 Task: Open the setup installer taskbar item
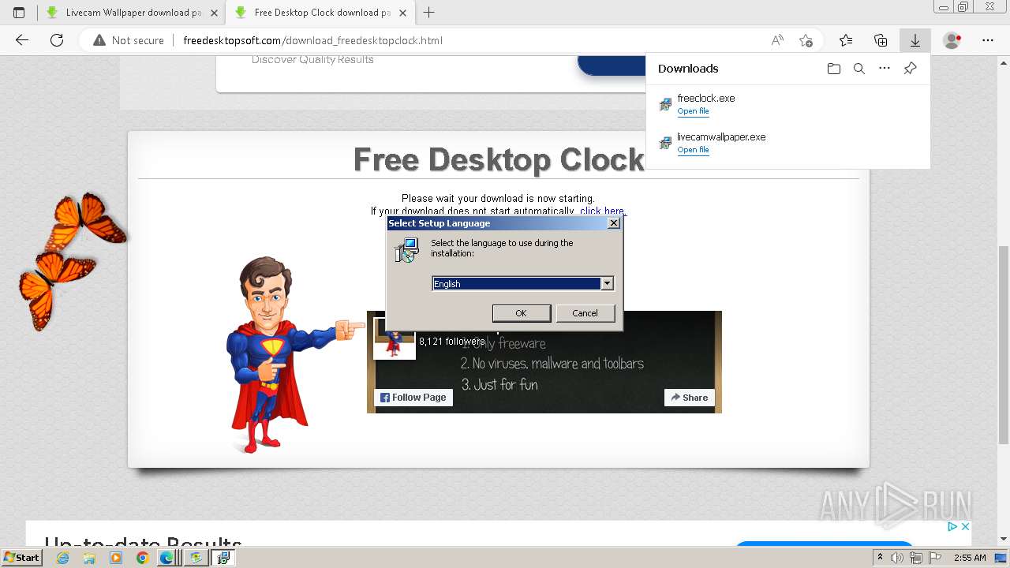(223, 558)
